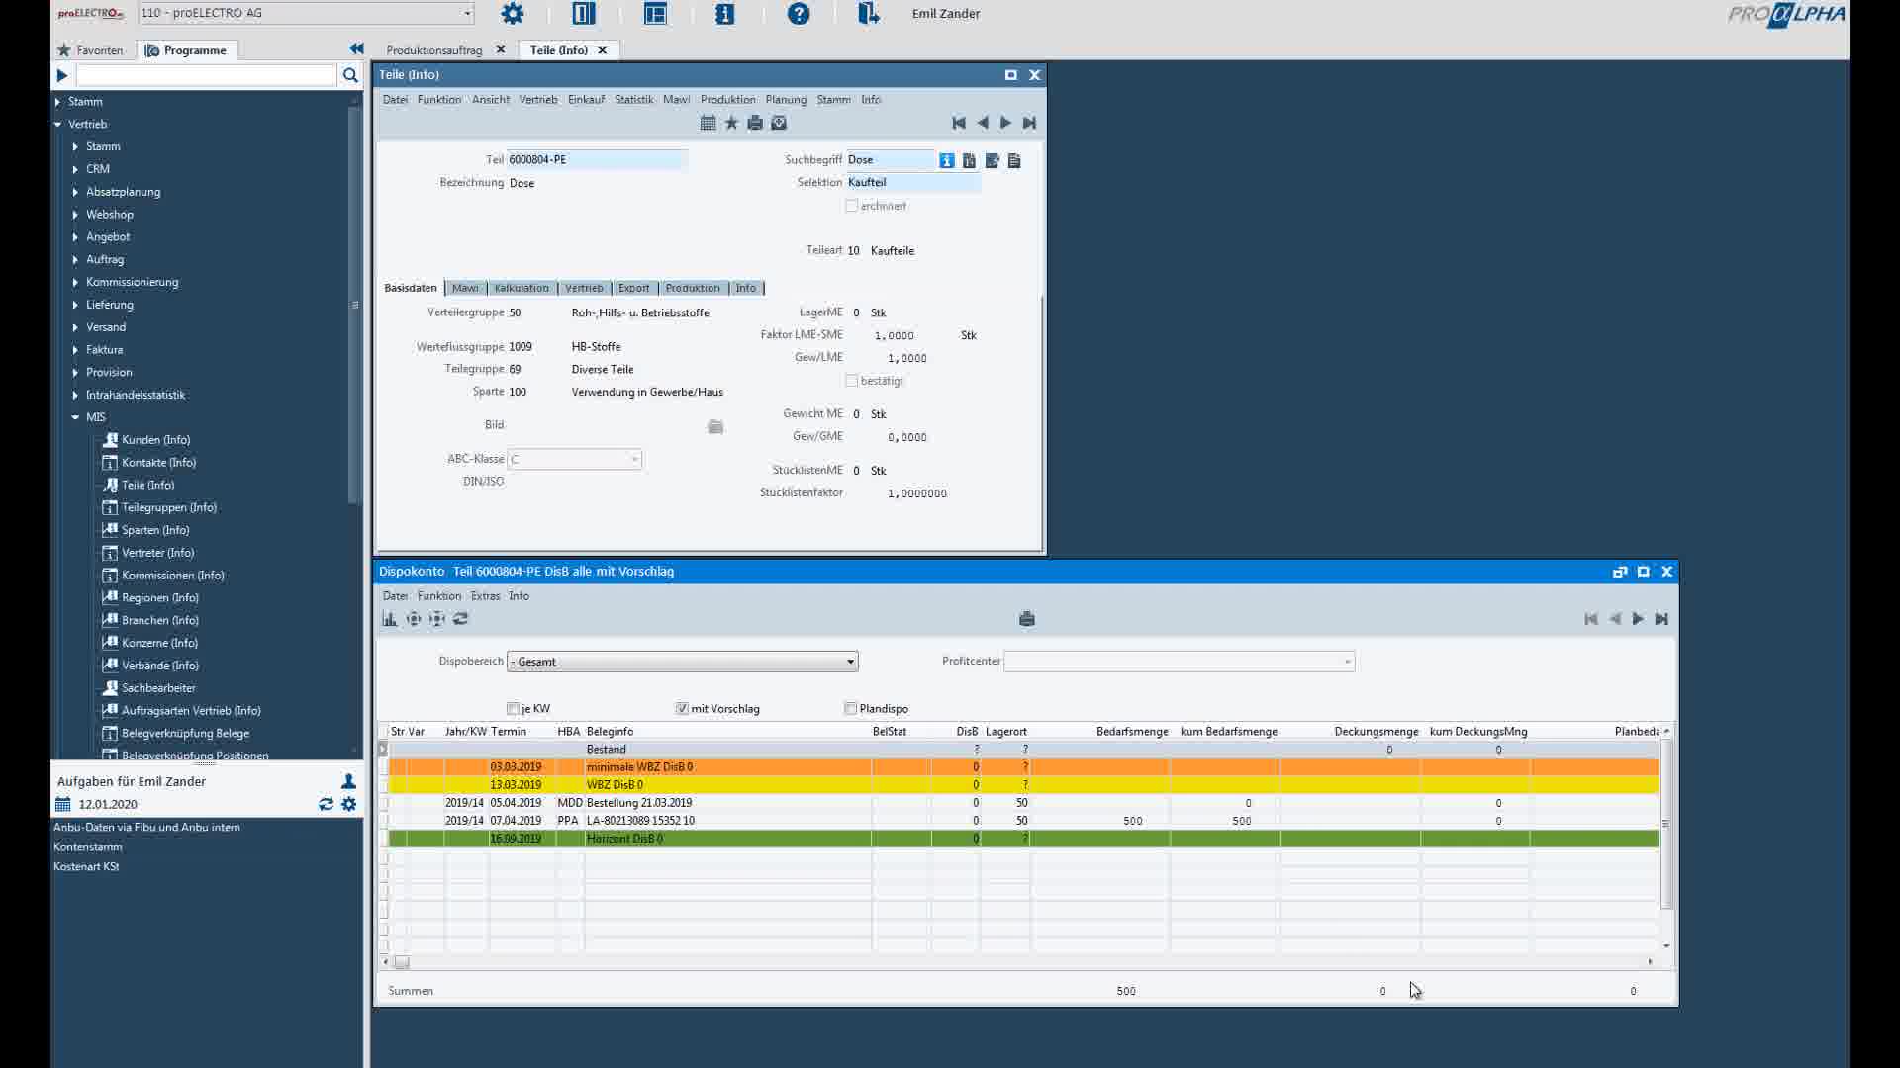Jump to first record in Teile (Info)
The width and height of the screenshot is (1900, 1068).
tap(958, 123)
